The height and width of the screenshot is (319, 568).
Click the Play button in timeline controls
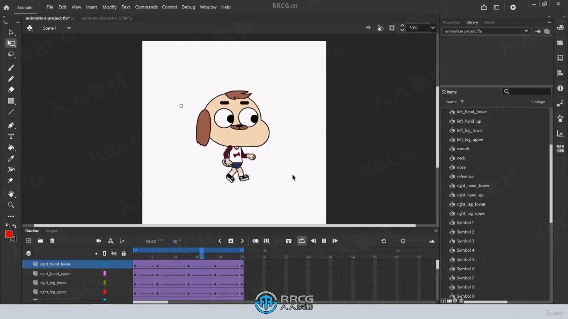[x=335, y=241]
